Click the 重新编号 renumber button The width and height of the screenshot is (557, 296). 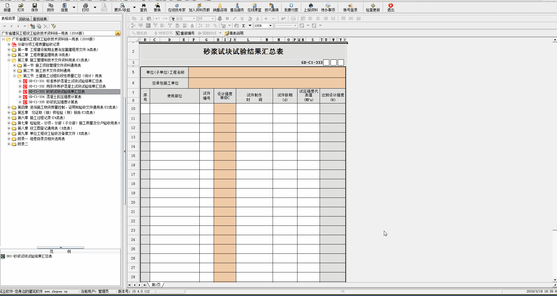(185, 33)
